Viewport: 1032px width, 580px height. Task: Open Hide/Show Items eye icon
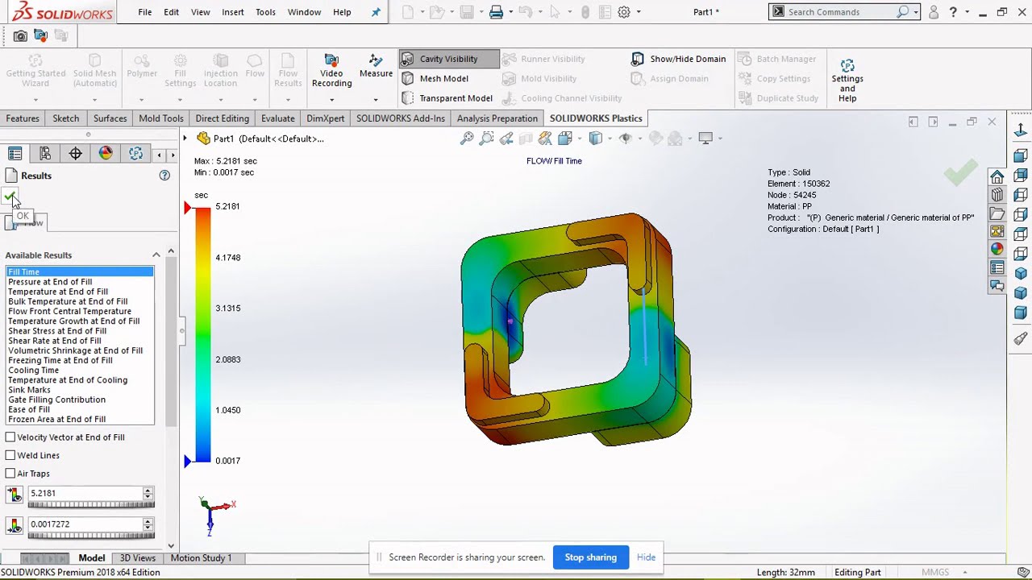pyautogui.click(x=625, y=139)
